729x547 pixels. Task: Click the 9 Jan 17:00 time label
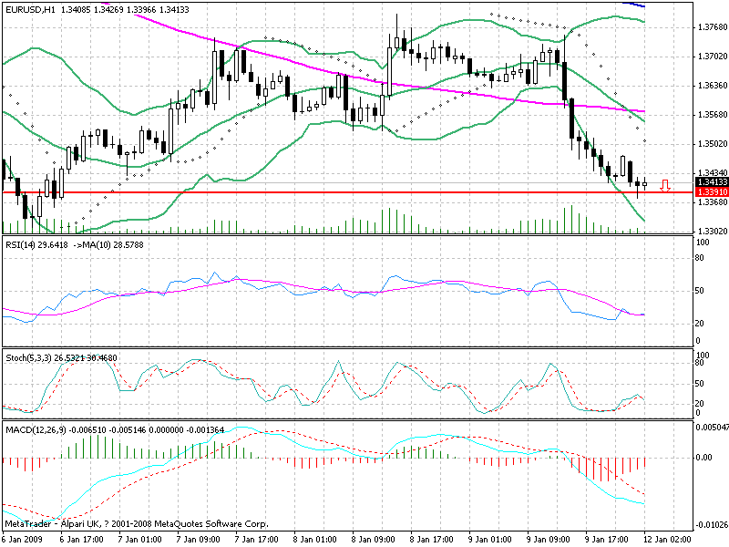607,540
